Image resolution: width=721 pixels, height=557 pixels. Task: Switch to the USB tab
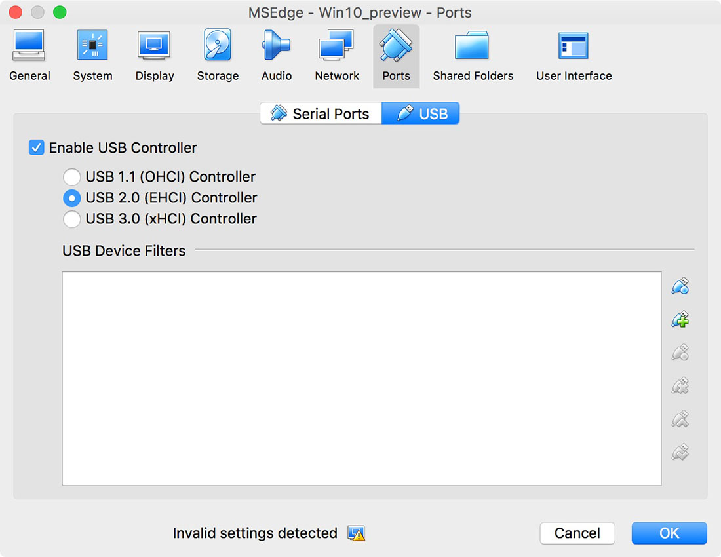(420, 113)
